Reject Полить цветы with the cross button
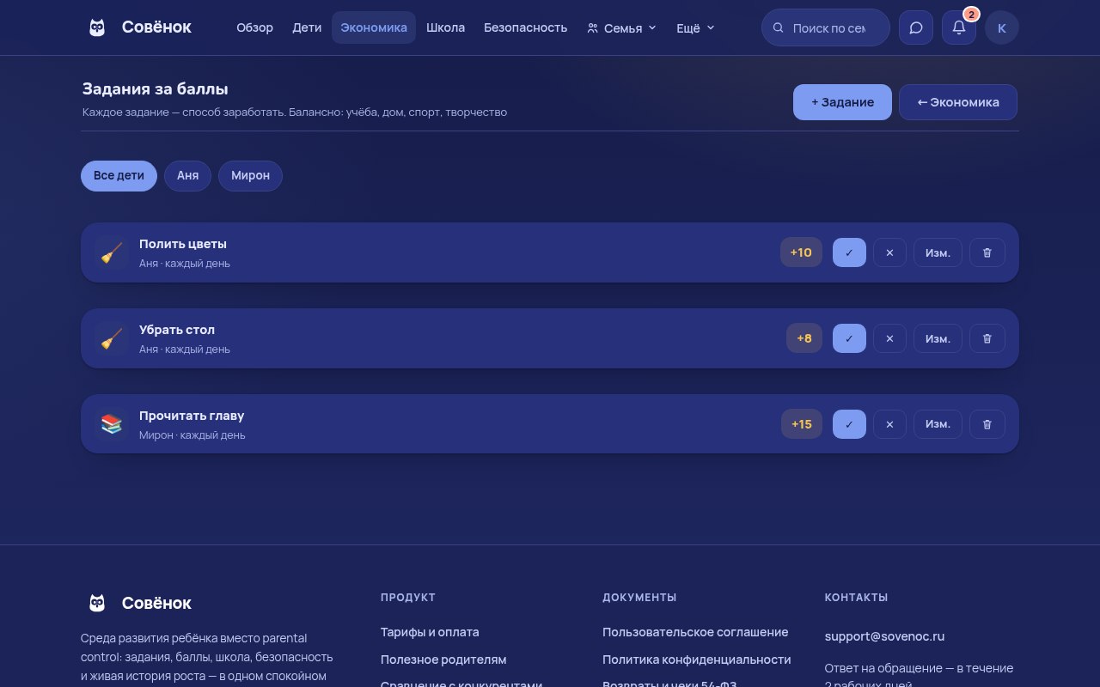The width and height of the screenshot is (1100, 687). [x=889, y=252]
